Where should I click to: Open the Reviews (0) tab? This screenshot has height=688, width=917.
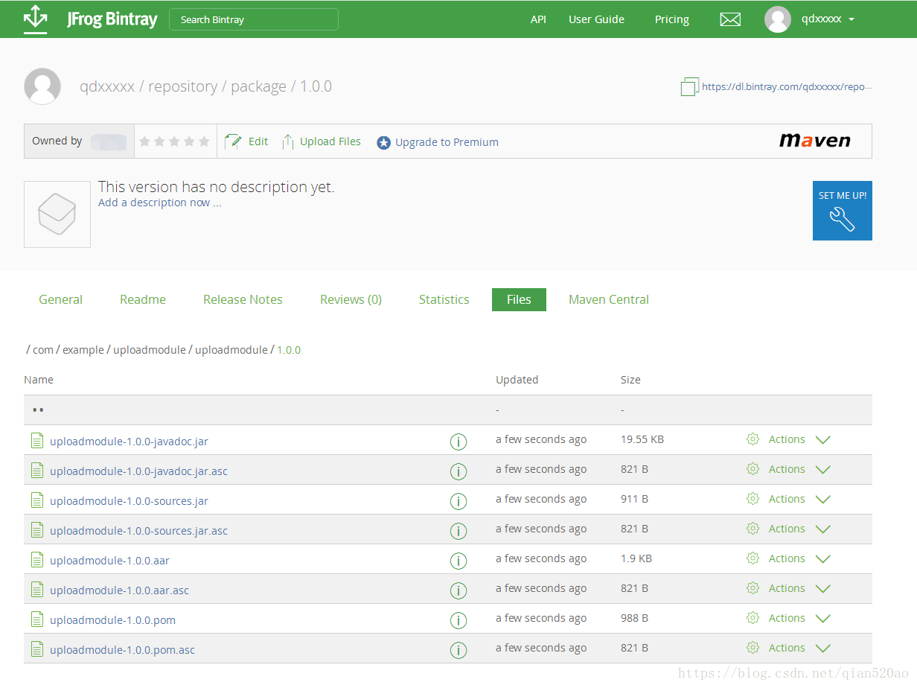point(351,299)
